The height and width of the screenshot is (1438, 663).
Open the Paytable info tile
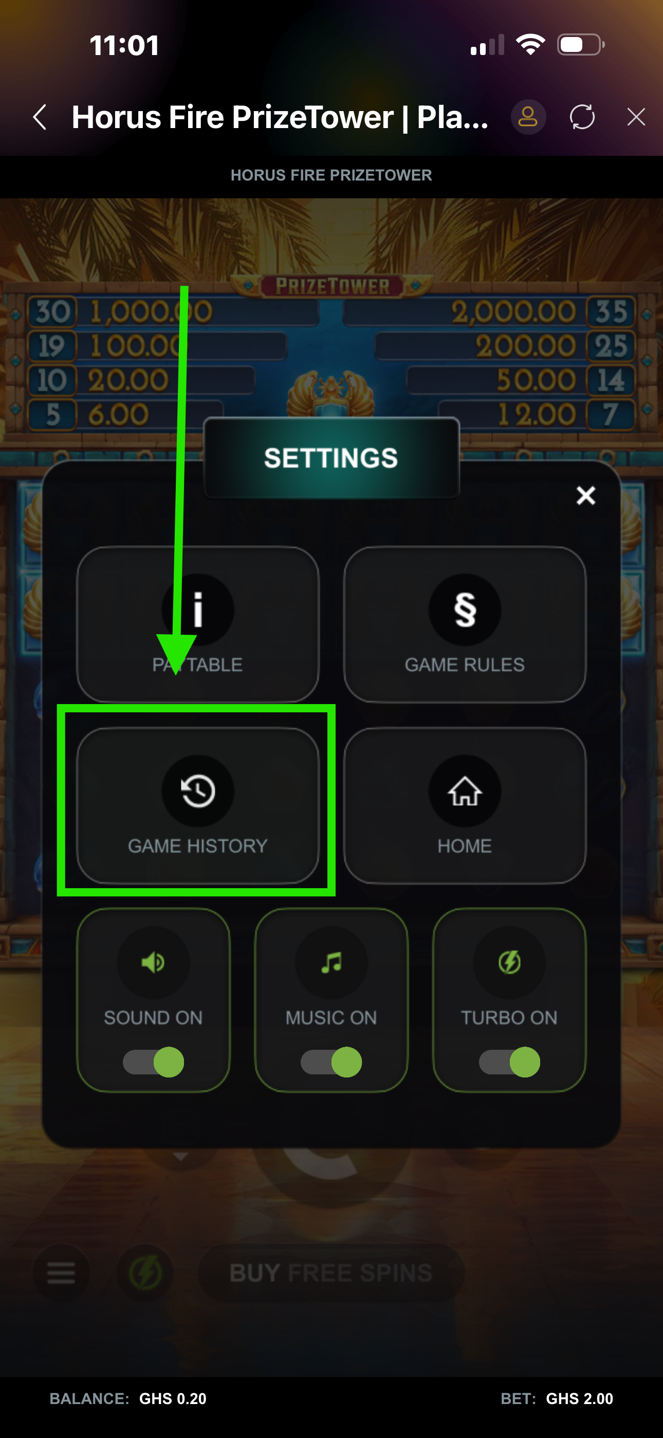[197, 623]
